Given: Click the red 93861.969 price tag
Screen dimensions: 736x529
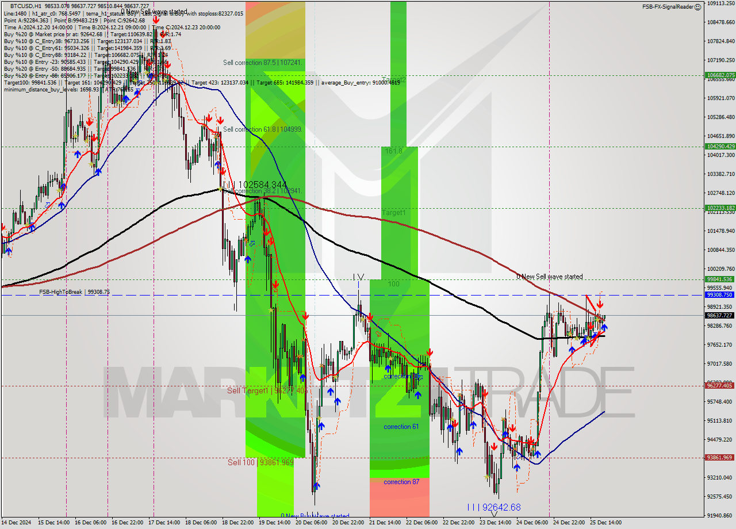Looking at the screenshot, I should [720, 458].
